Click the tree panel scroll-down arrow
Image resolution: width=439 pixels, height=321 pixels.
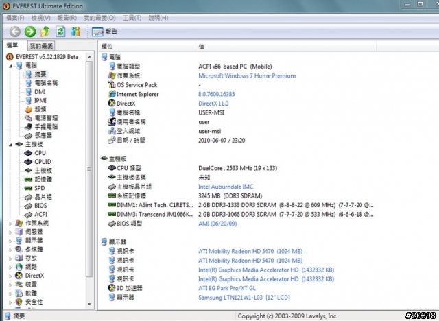(x=90, y=304)
